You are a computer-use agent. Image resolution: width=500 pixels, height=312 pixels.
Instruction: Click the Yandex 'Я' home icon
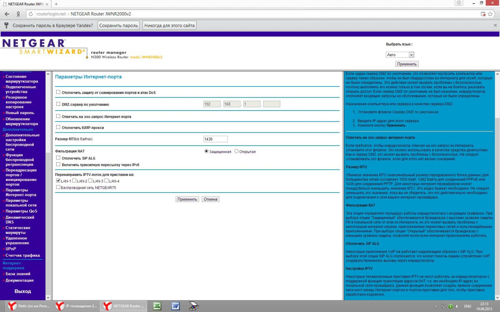click(18, 14)
